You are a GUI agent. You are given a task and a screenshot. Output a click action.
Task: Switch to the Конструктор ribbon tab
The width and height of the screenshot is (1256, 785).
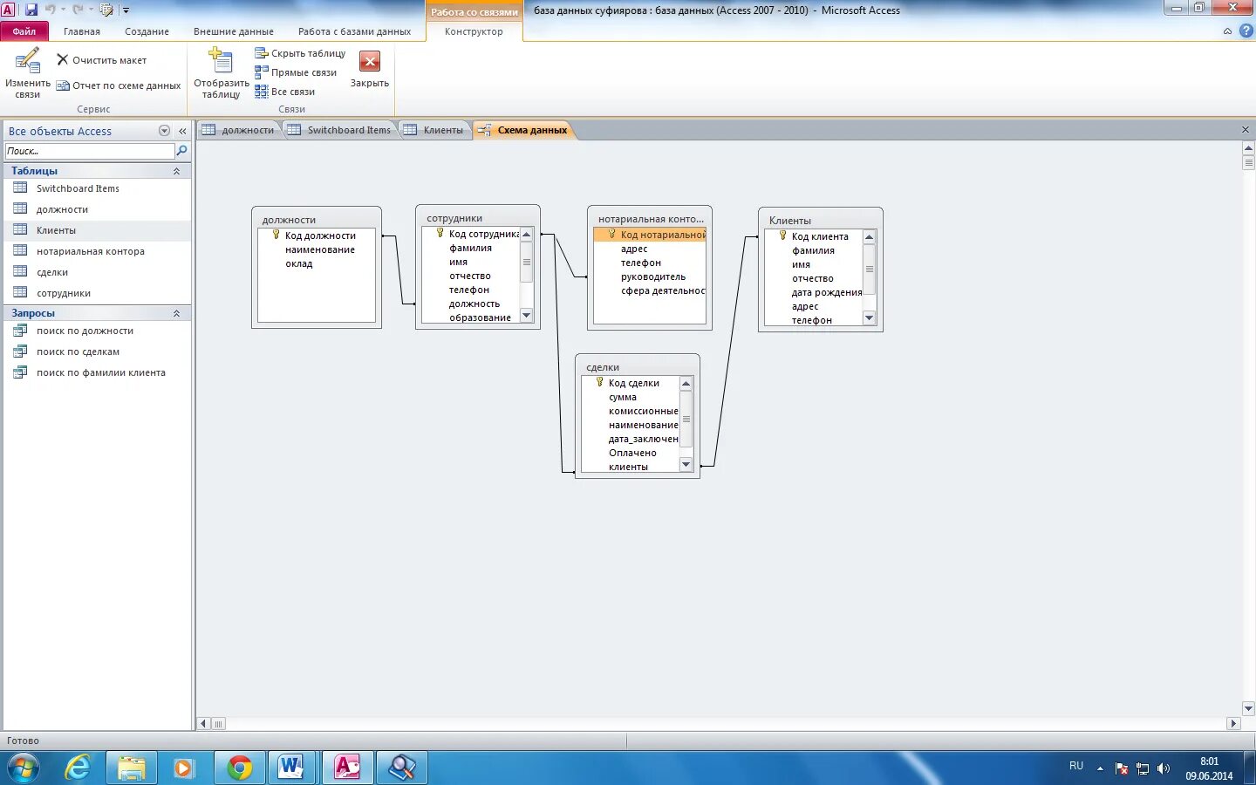[x=474, y=31]
